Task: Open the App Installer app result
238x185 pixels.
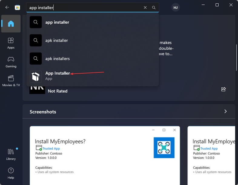Action: click(x=93, y=77)
